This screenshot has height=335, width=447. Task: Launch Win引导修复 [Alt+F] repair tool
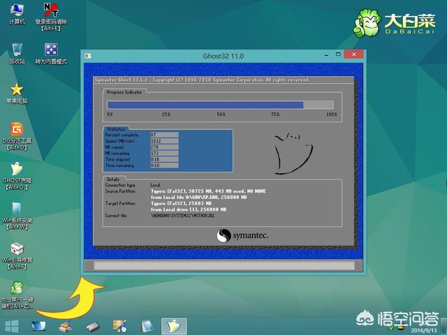pyautogui.click(x=17, y=256)
